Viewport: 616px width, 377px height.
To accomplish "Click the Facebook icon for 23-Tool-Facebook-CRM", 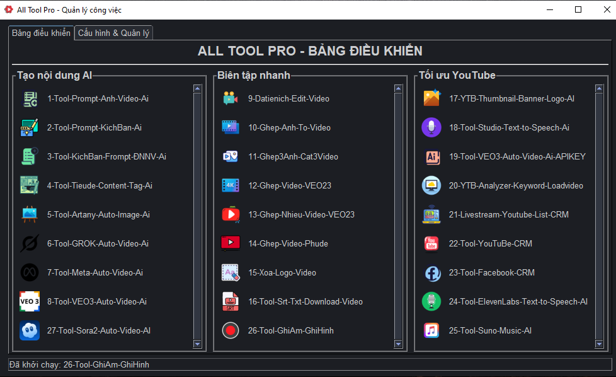I will [x=433, y=273].
